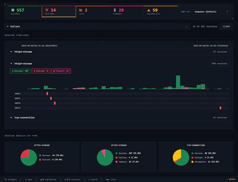The width and height of the screenshot is (238, 182).
Task: Select the 14 Failure filter card
Action: [x=59, y=12]
